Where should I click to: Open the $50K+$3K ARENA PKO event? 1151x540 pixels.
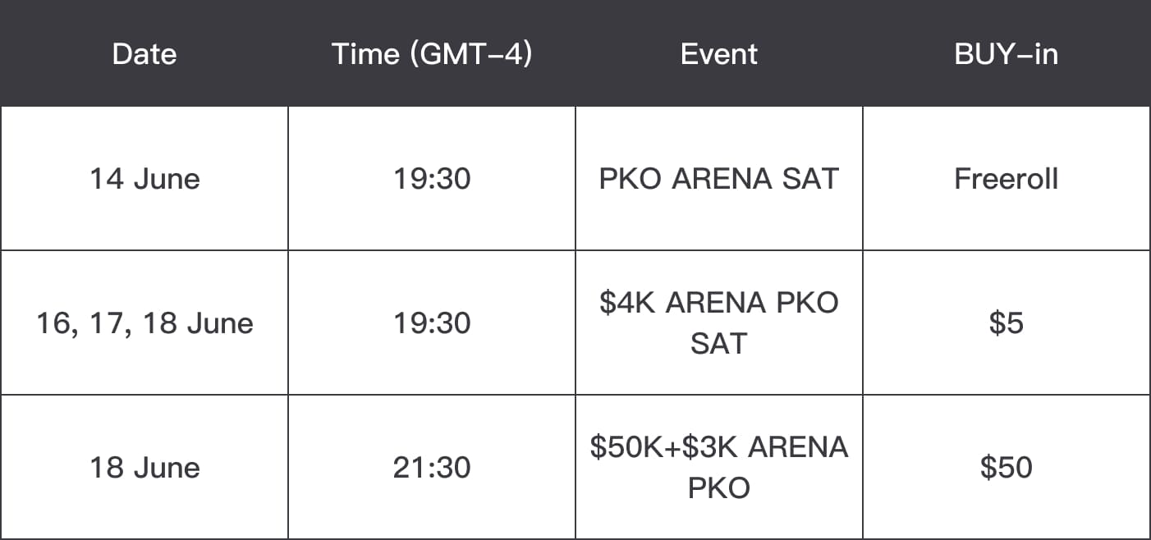pyautogui.click(x=719, y=468)
